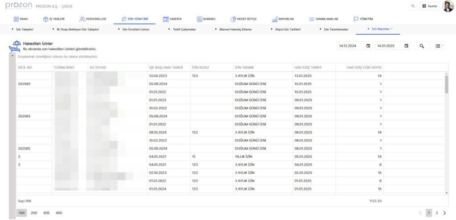Set page size to 400
The height and width of the screenshot is (220, 456).
click(x=59, y=213)
